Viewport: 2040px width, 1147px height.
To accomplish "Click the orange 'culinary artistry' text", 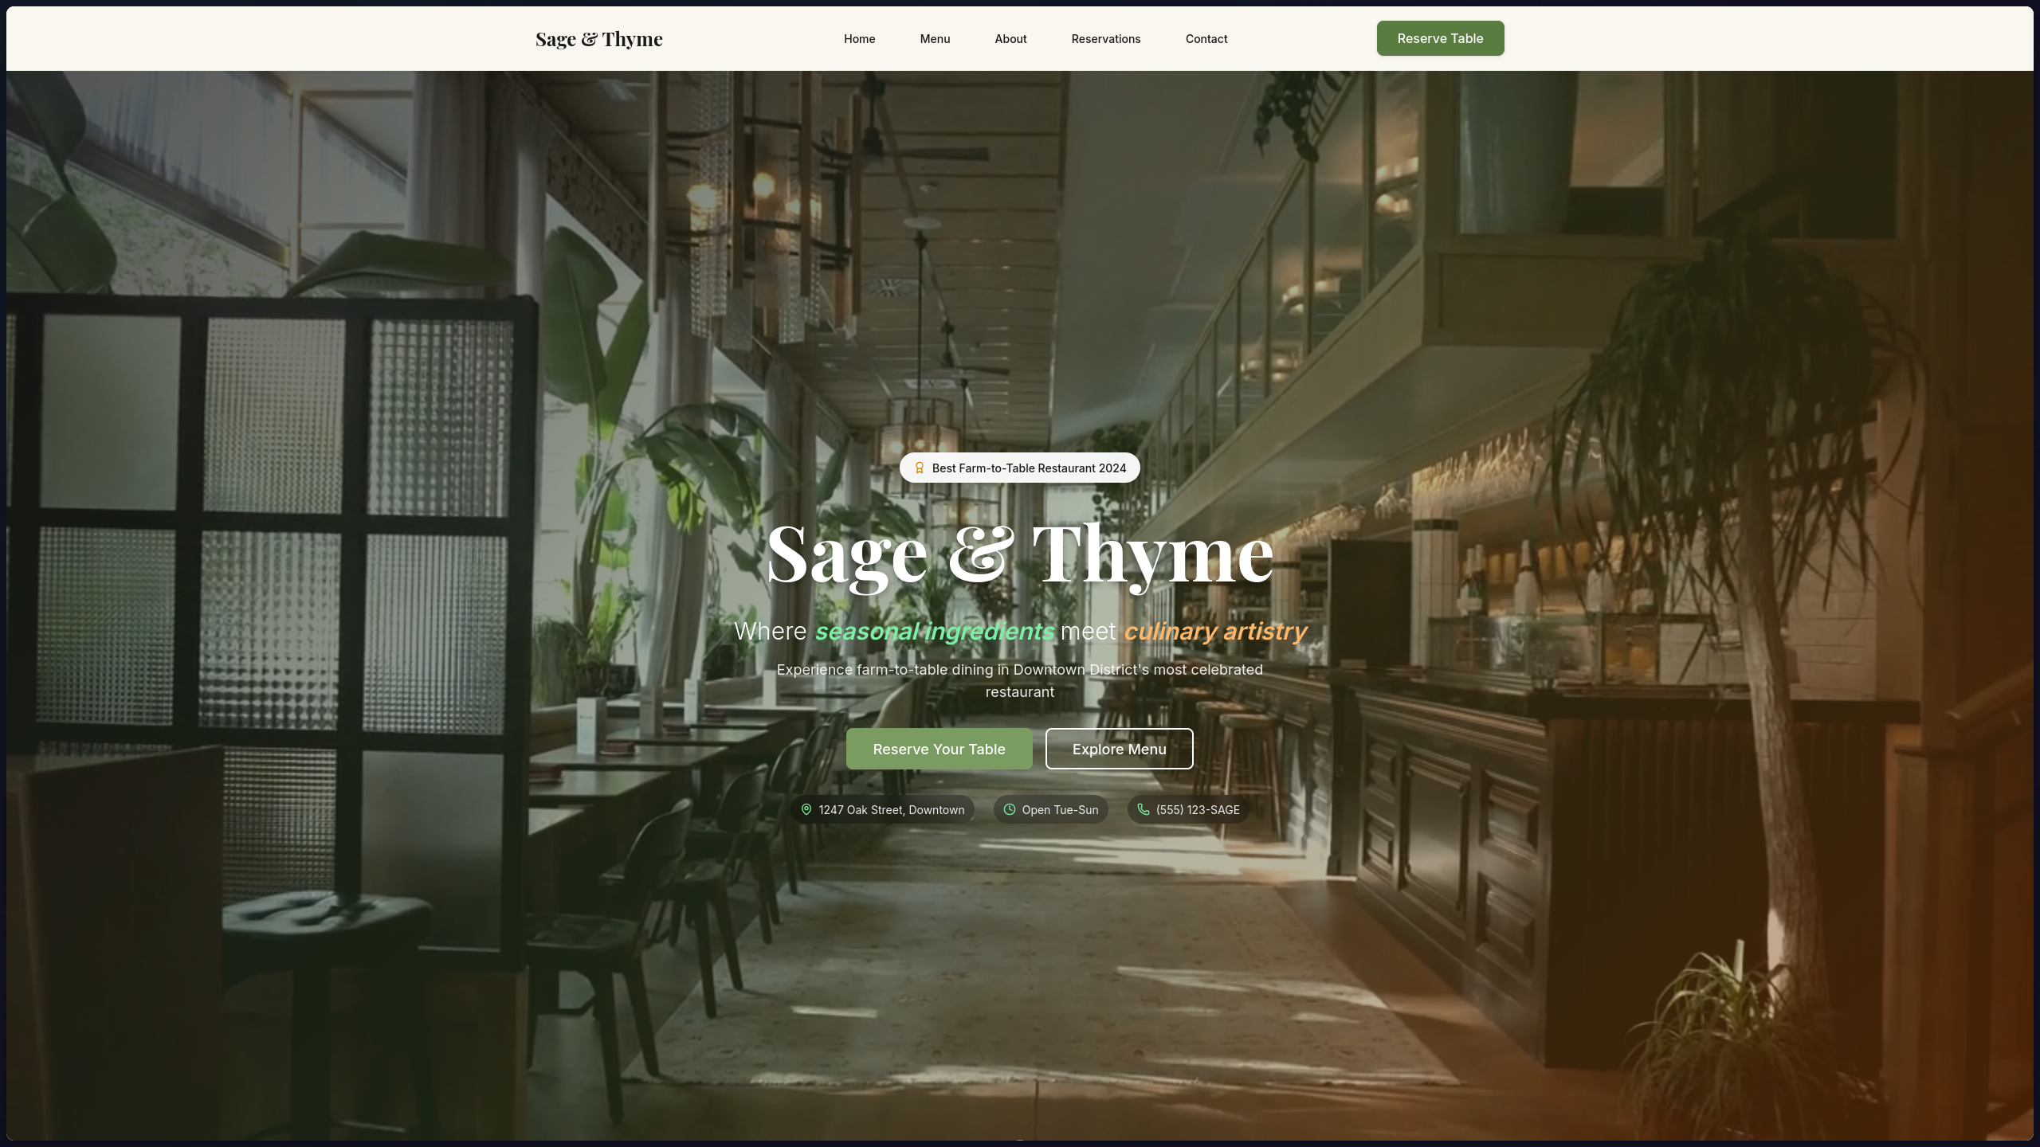I will point(1214,632).
